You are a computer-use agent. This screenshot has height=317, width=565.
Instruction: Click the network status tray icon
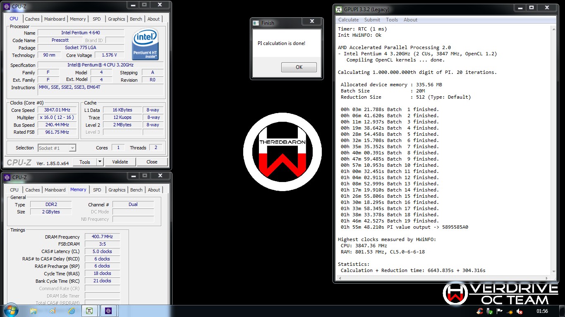[x=510, y=312]
